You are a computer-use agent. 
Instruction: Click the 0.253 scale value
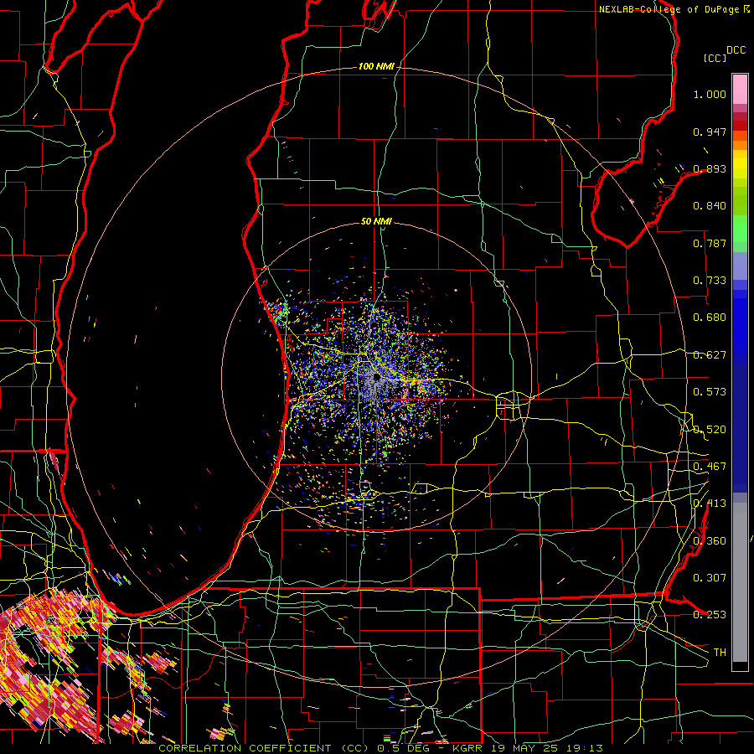click(x=710, y=615)
